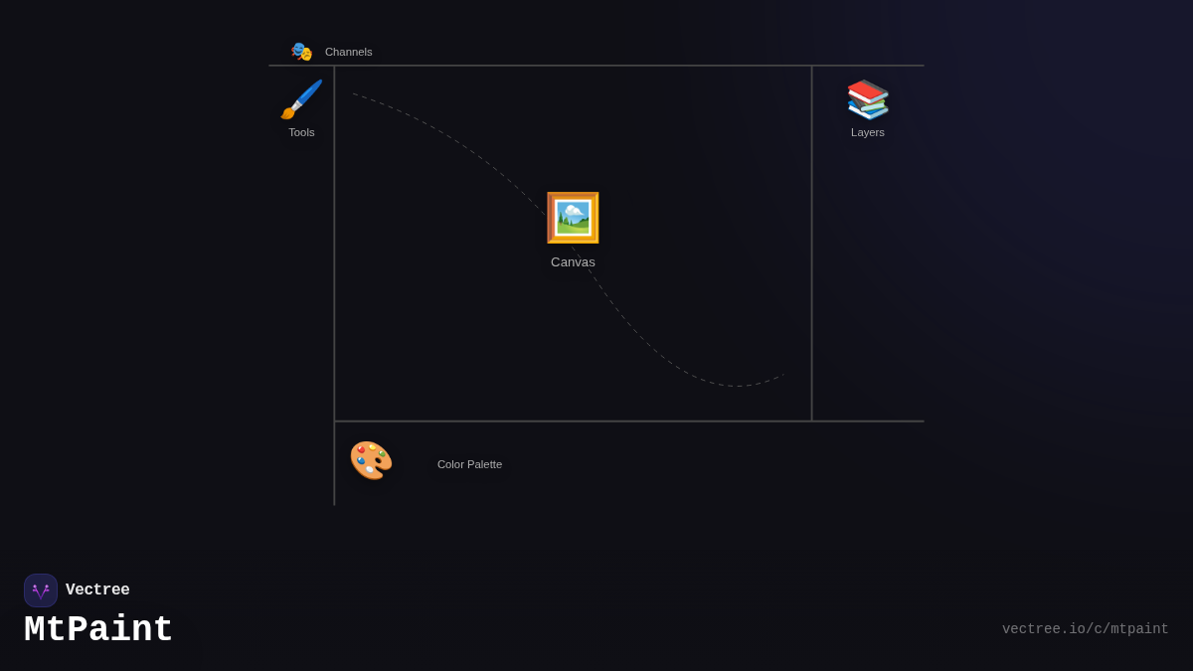Click empty space right of Color Palette label

[x=696, y=464]
